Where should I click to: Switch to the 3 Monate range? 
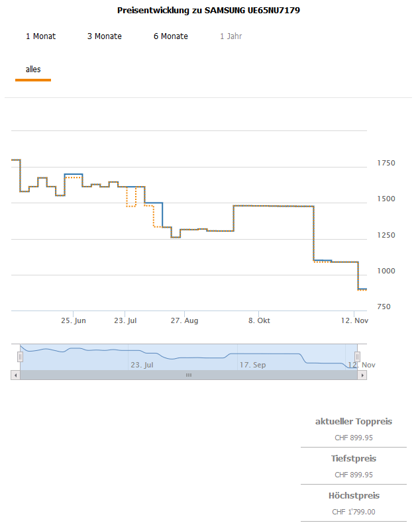104,36
